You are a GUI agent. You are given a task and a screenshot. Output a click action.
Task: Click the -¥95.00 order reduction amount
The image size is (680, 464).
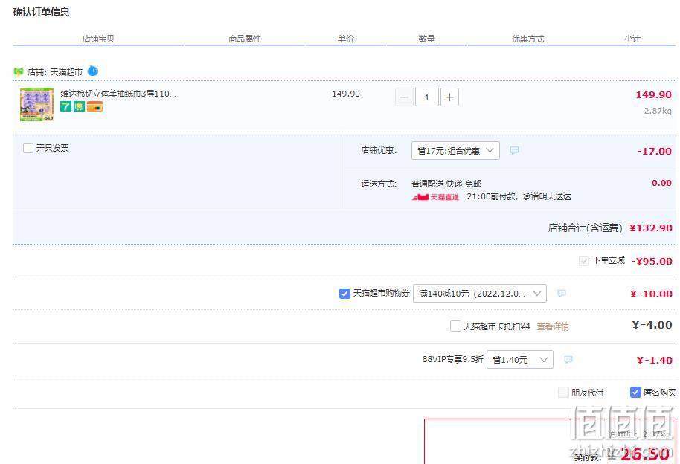(652, 261)
